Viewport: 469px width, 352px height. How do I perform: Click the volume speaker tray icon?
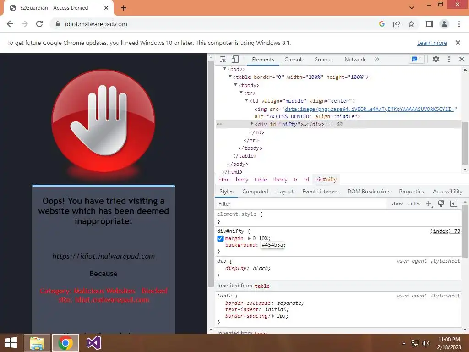click(x=425, y=343)
